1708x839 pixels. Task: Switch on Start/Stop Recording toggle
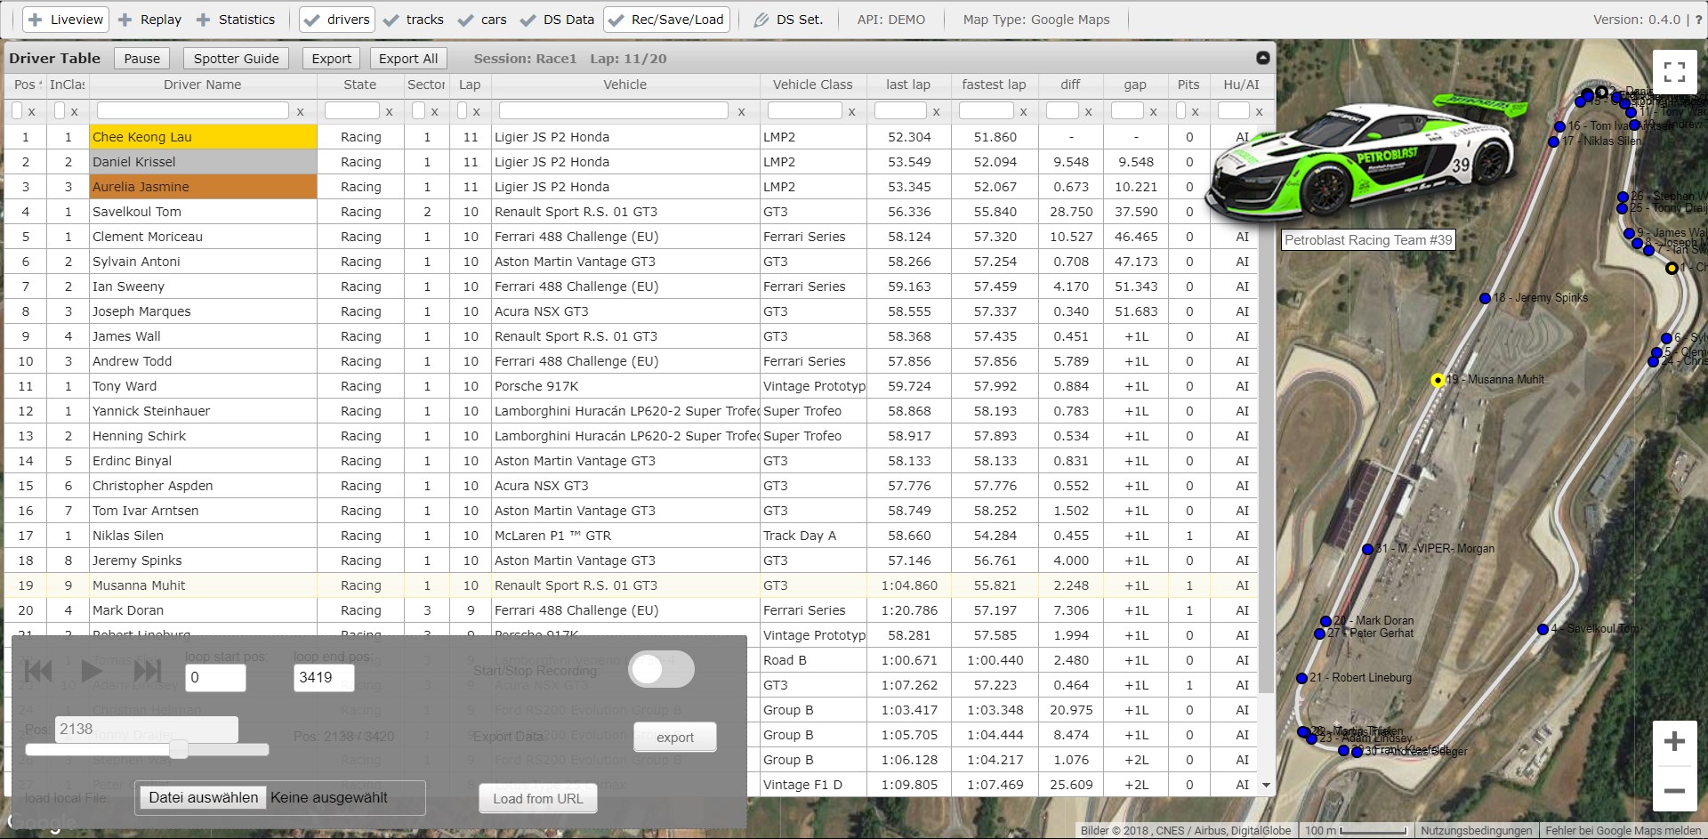pos(661,669)
